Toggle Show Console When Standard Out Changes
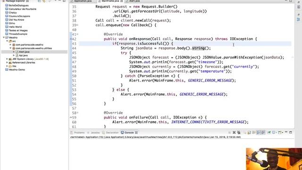The height and width of the screenshot is (170, 302). [x=258, y=132]
